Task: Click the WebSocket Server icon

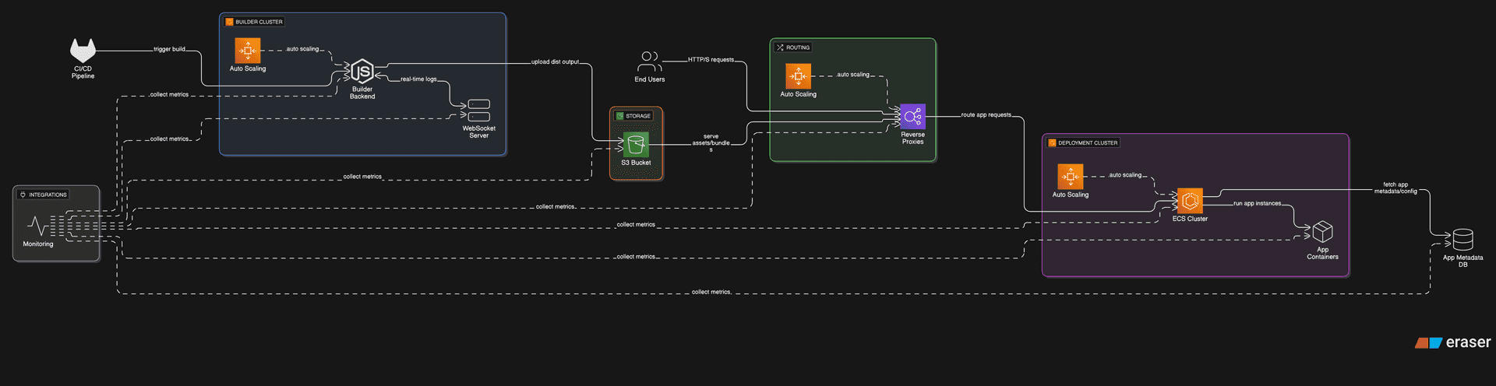Action: (478, 111)
